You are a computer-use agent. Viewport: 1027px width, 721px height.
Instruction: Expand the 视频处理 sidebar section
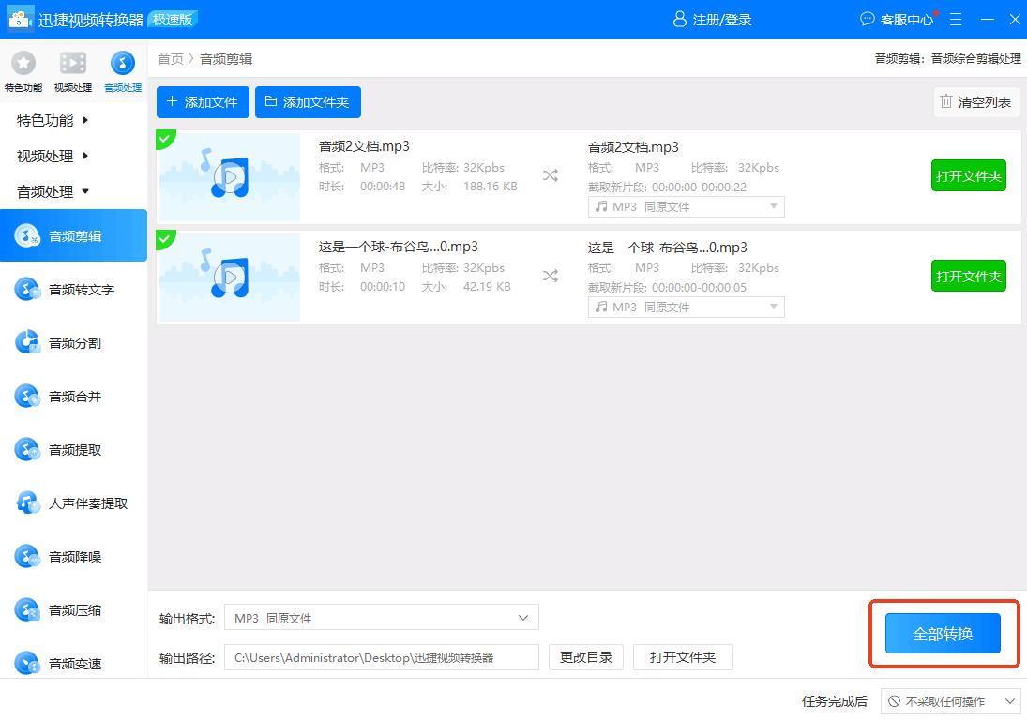coord(53,156)
